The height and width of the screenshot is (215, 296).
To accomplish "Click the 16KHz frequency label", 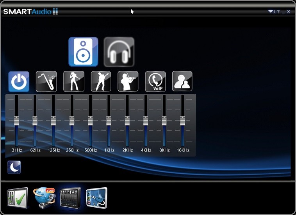I will pos(183,150).
